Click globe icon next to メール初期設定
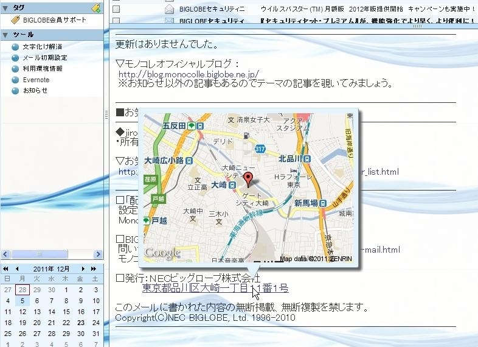This screenshot has height=347, width=478. tap(15, 58)
